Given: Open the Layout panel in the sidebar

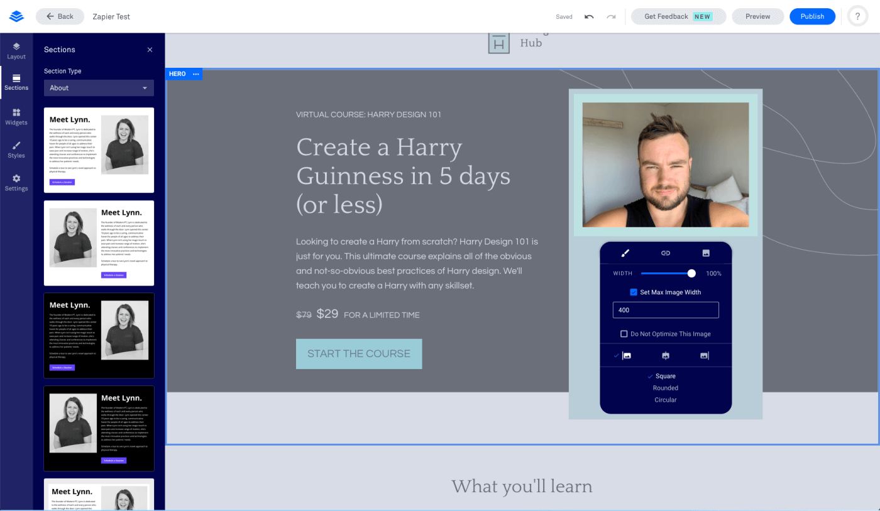Looking at the screenshot, I should (16, 51).
